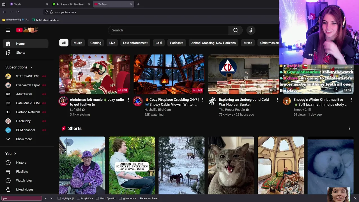Open options for Cozy Fireplace Crackling video

(x=203, y=100)
